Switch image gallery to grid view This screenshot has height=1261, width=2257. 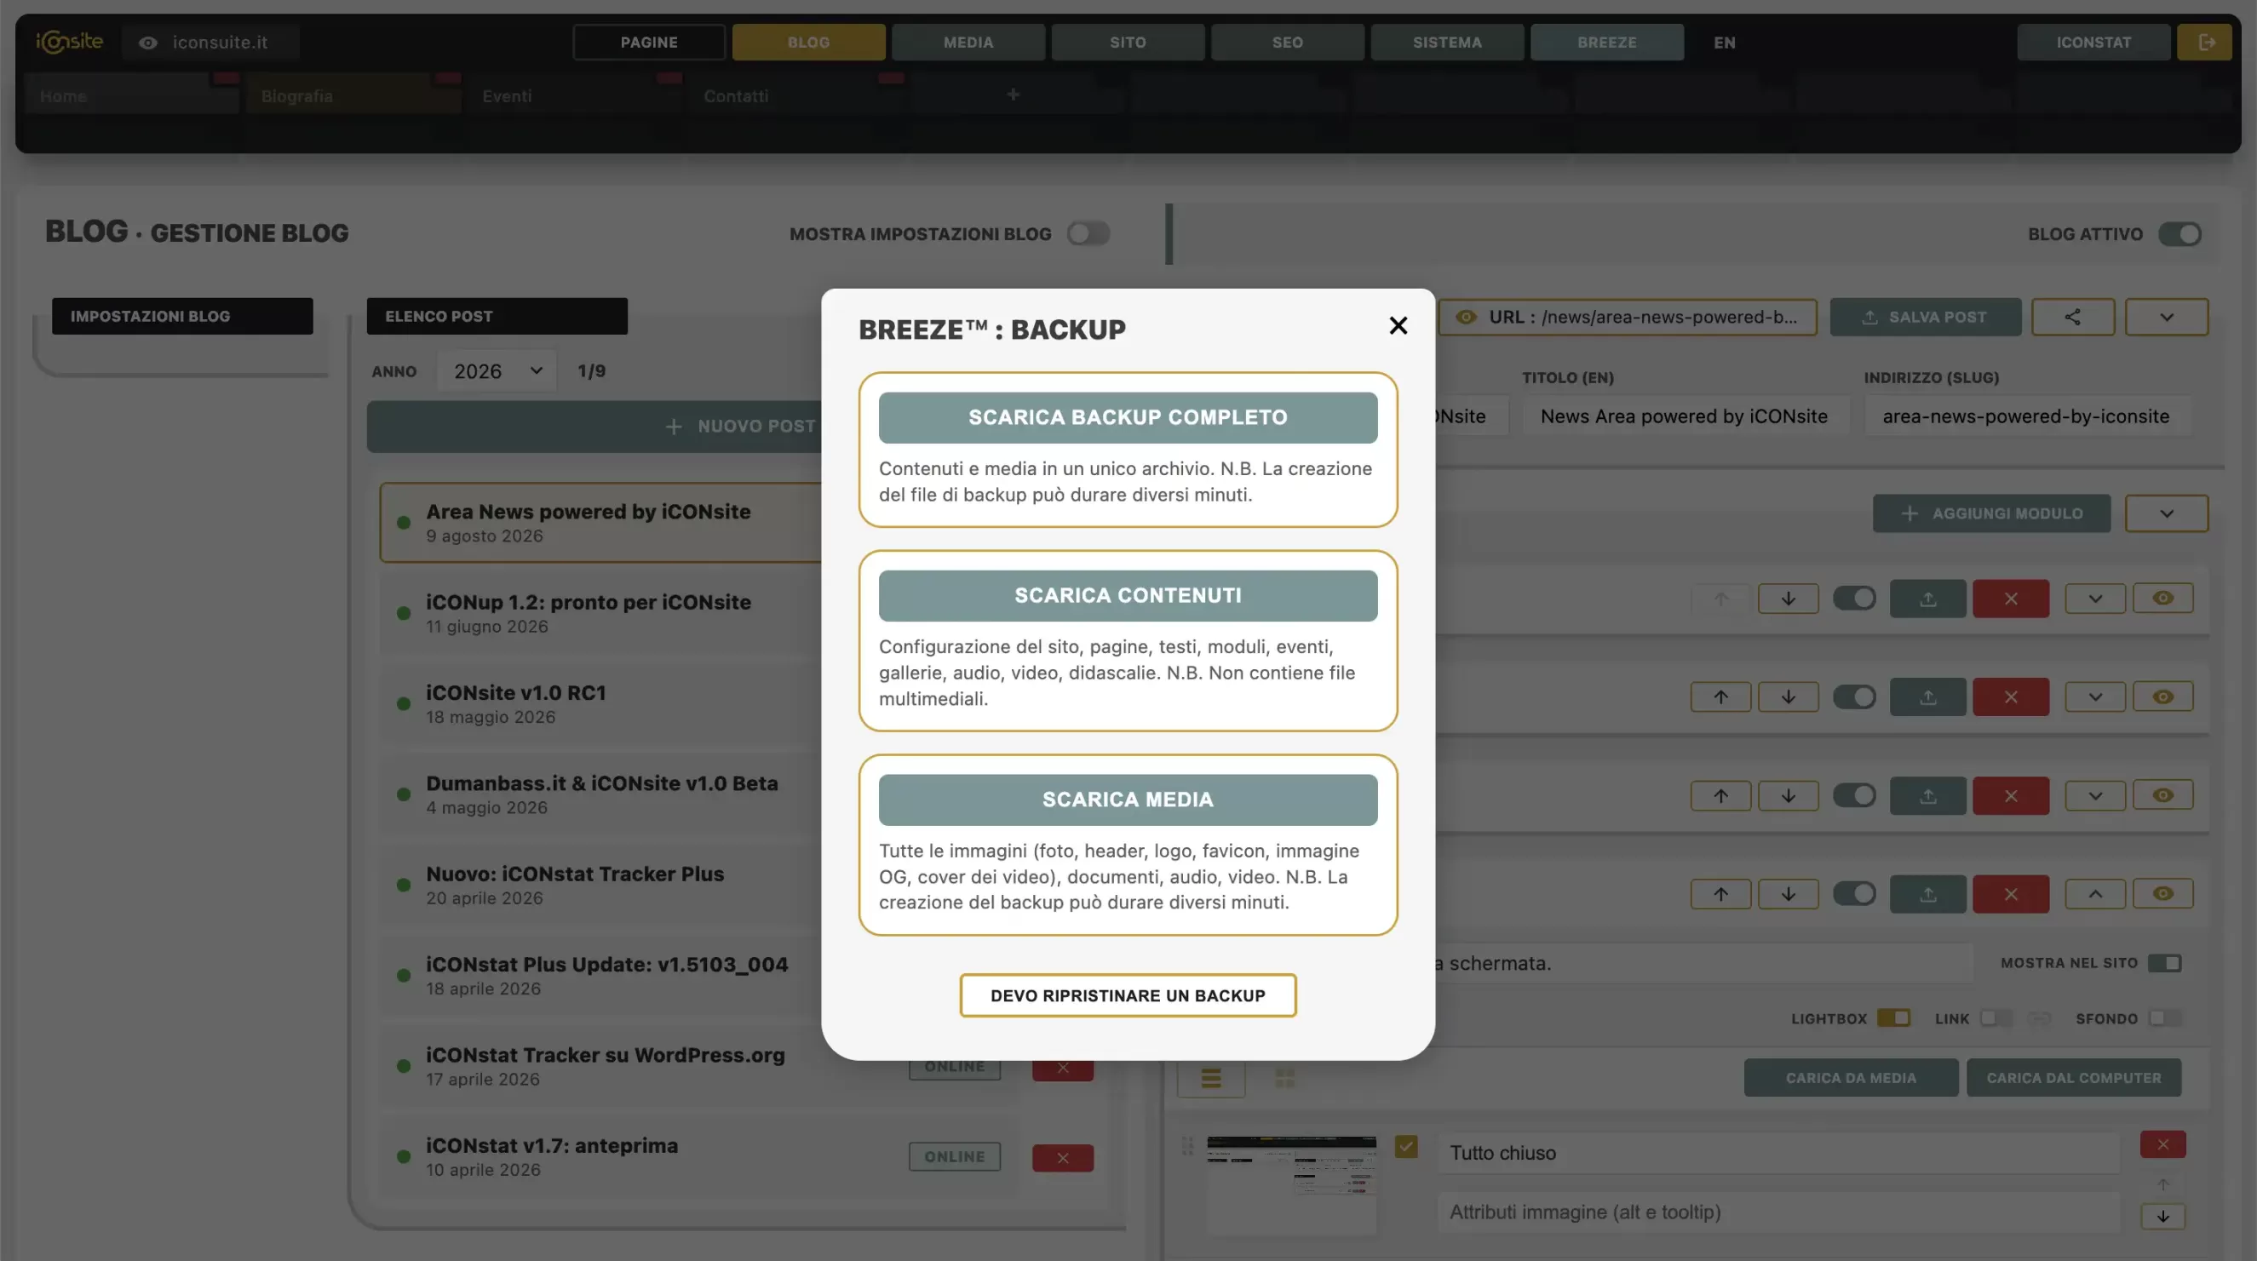point(1284,1078)
